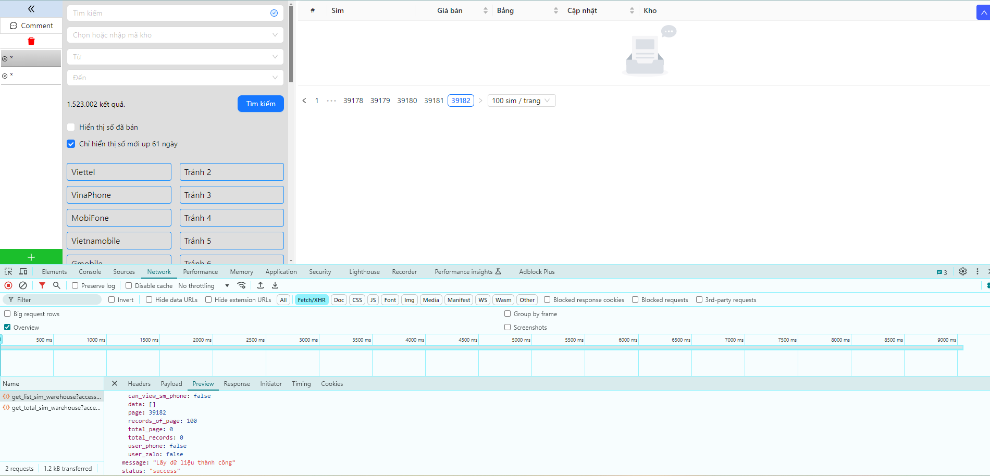Open network search magnifier icon
Viewport: 990px width, 476px height.
pyautogui.click(x=57, y=285)
